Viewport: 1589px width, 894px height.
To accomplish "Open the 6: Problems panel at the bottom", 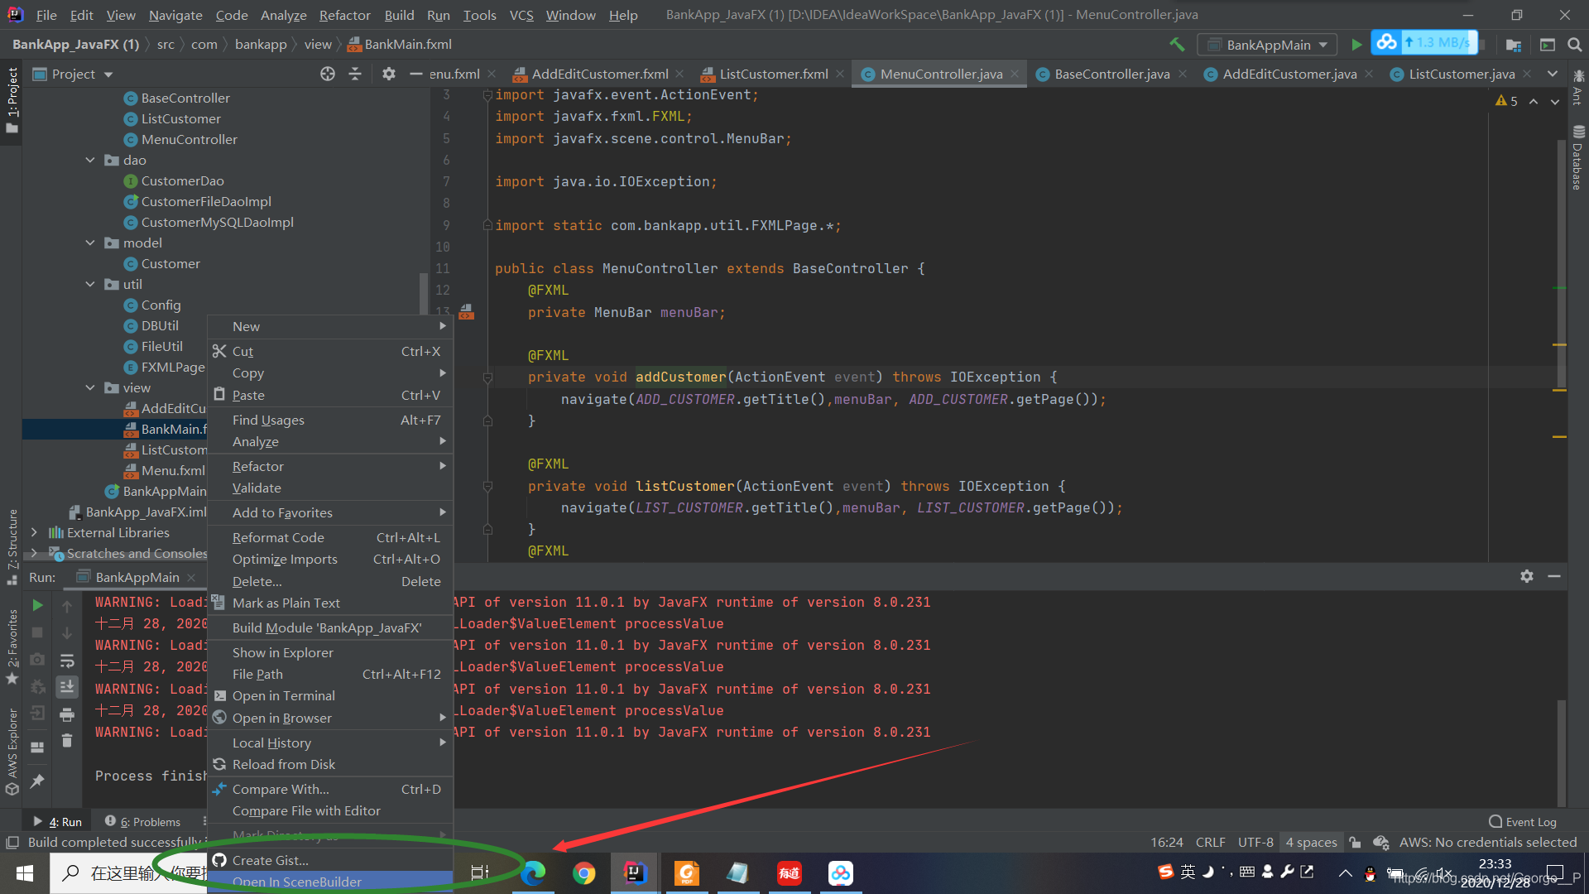I will tap(150, 821).
